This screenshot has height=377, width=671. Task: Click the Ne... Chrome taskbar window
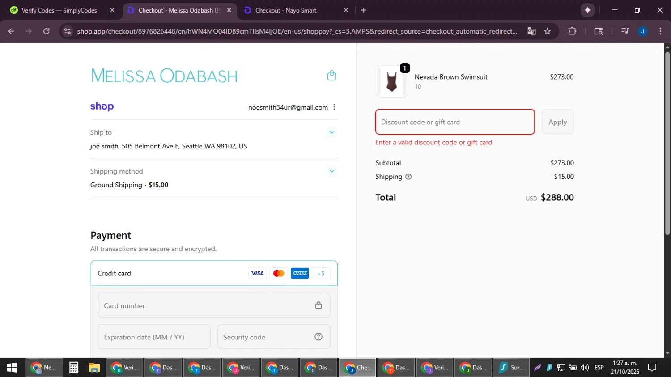pos(44,368)
